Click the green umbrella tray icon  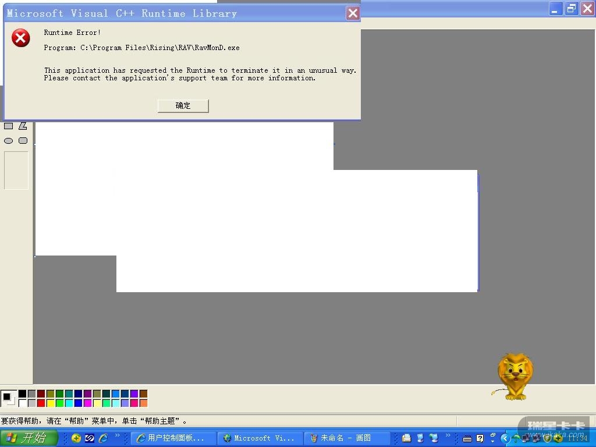pos(516,439)
